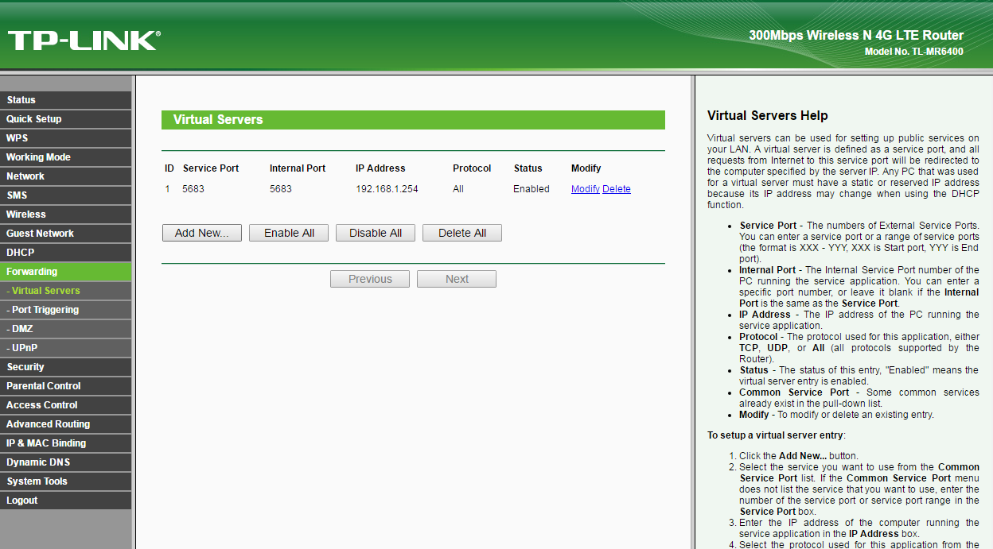Select Network in the sidebar
This screenshot has width=993, height=549.
[x=66, y=176]
